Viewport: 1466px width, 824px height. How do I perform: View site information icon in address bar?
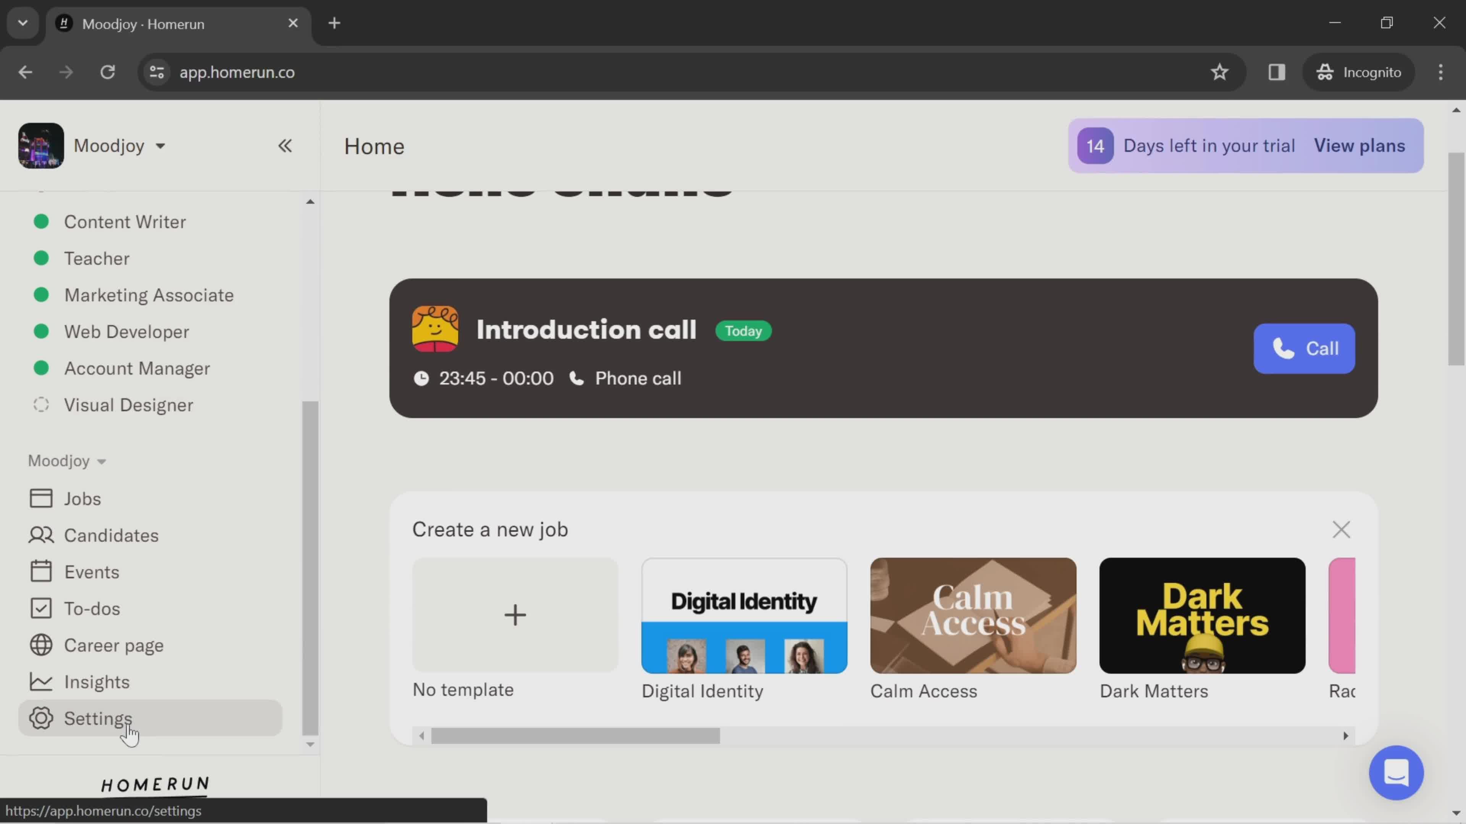(157, 72)
